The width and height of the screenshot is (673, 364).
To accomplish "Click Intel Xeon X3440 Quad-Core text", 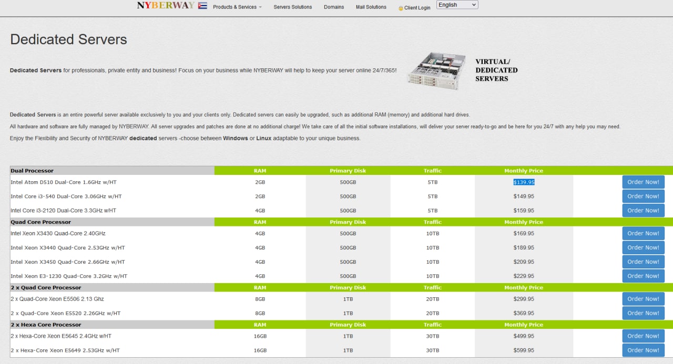I will coord(68,248).
